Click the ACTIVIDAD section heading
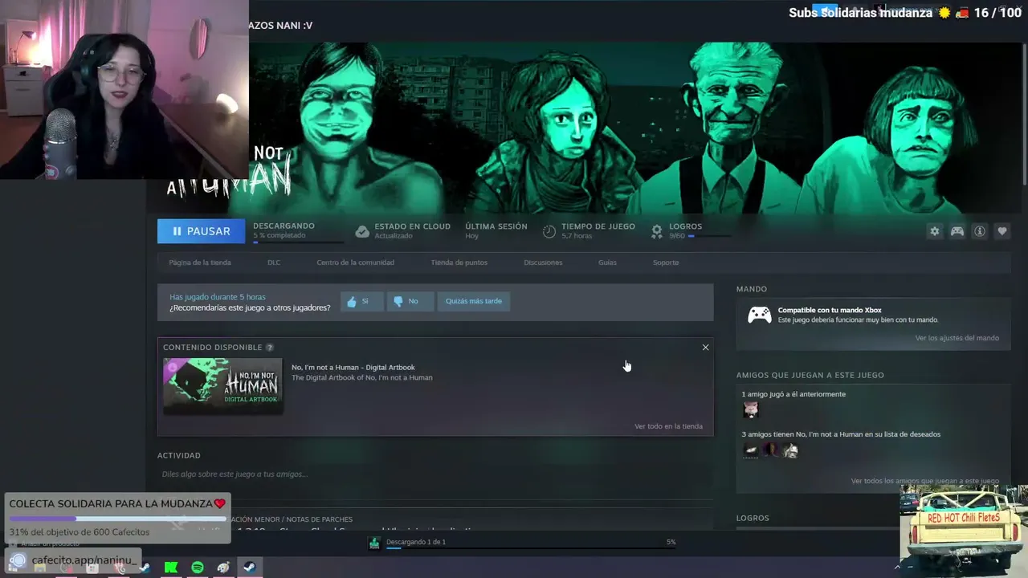 (x=179, y=456)
